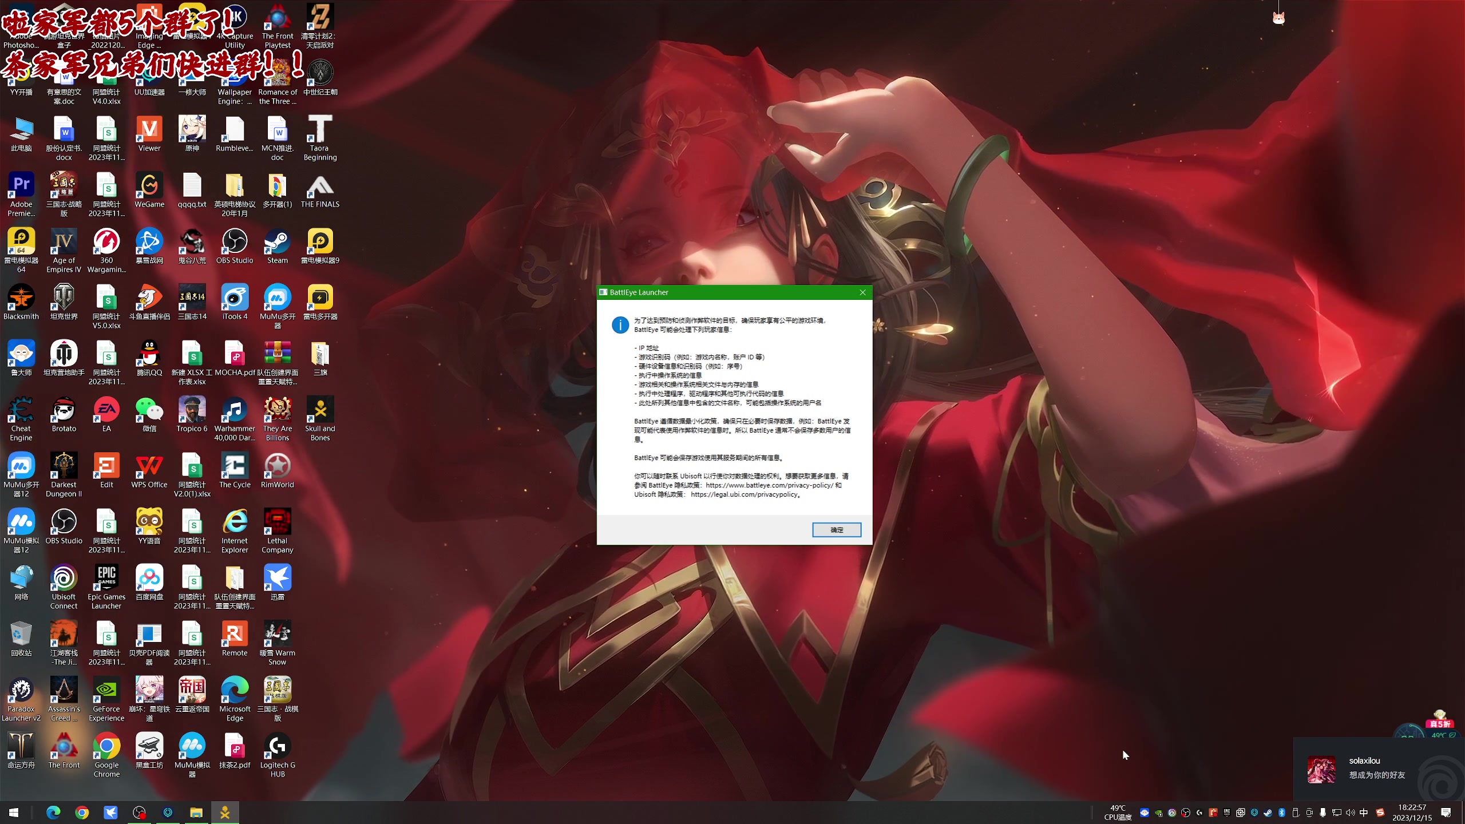
Task: Open qqqq.txt file on desktop
Action: tap(192, 191)
